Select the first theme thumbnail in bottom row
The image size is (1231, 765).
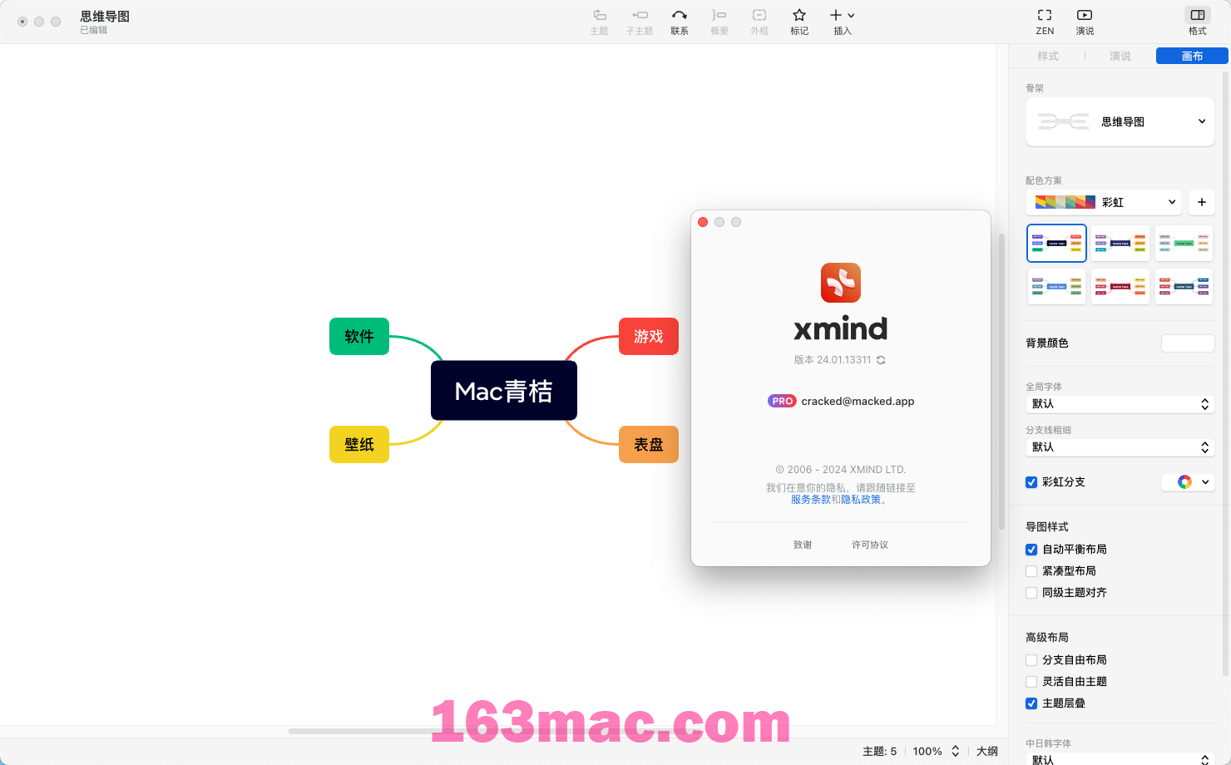1056,286
